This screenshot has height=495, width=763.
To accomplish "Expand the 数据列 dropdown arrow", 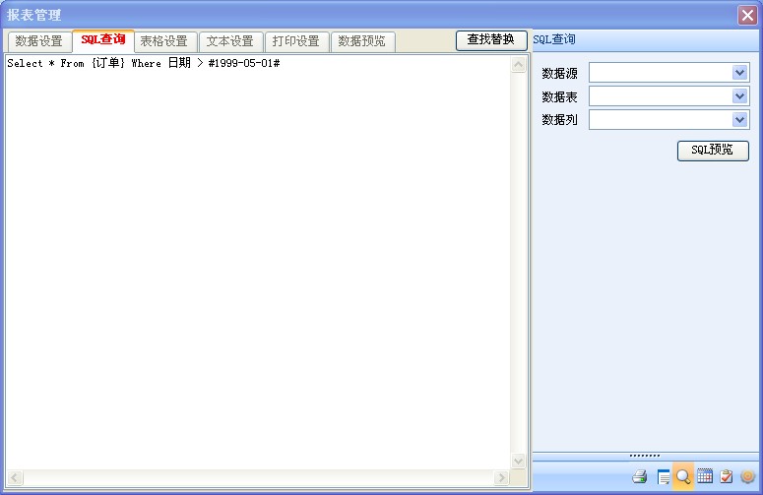I will tap(739, 120).
